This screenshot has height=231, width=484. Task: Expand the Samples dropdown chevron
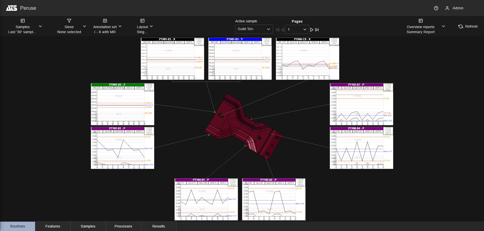tap(40, 26)
